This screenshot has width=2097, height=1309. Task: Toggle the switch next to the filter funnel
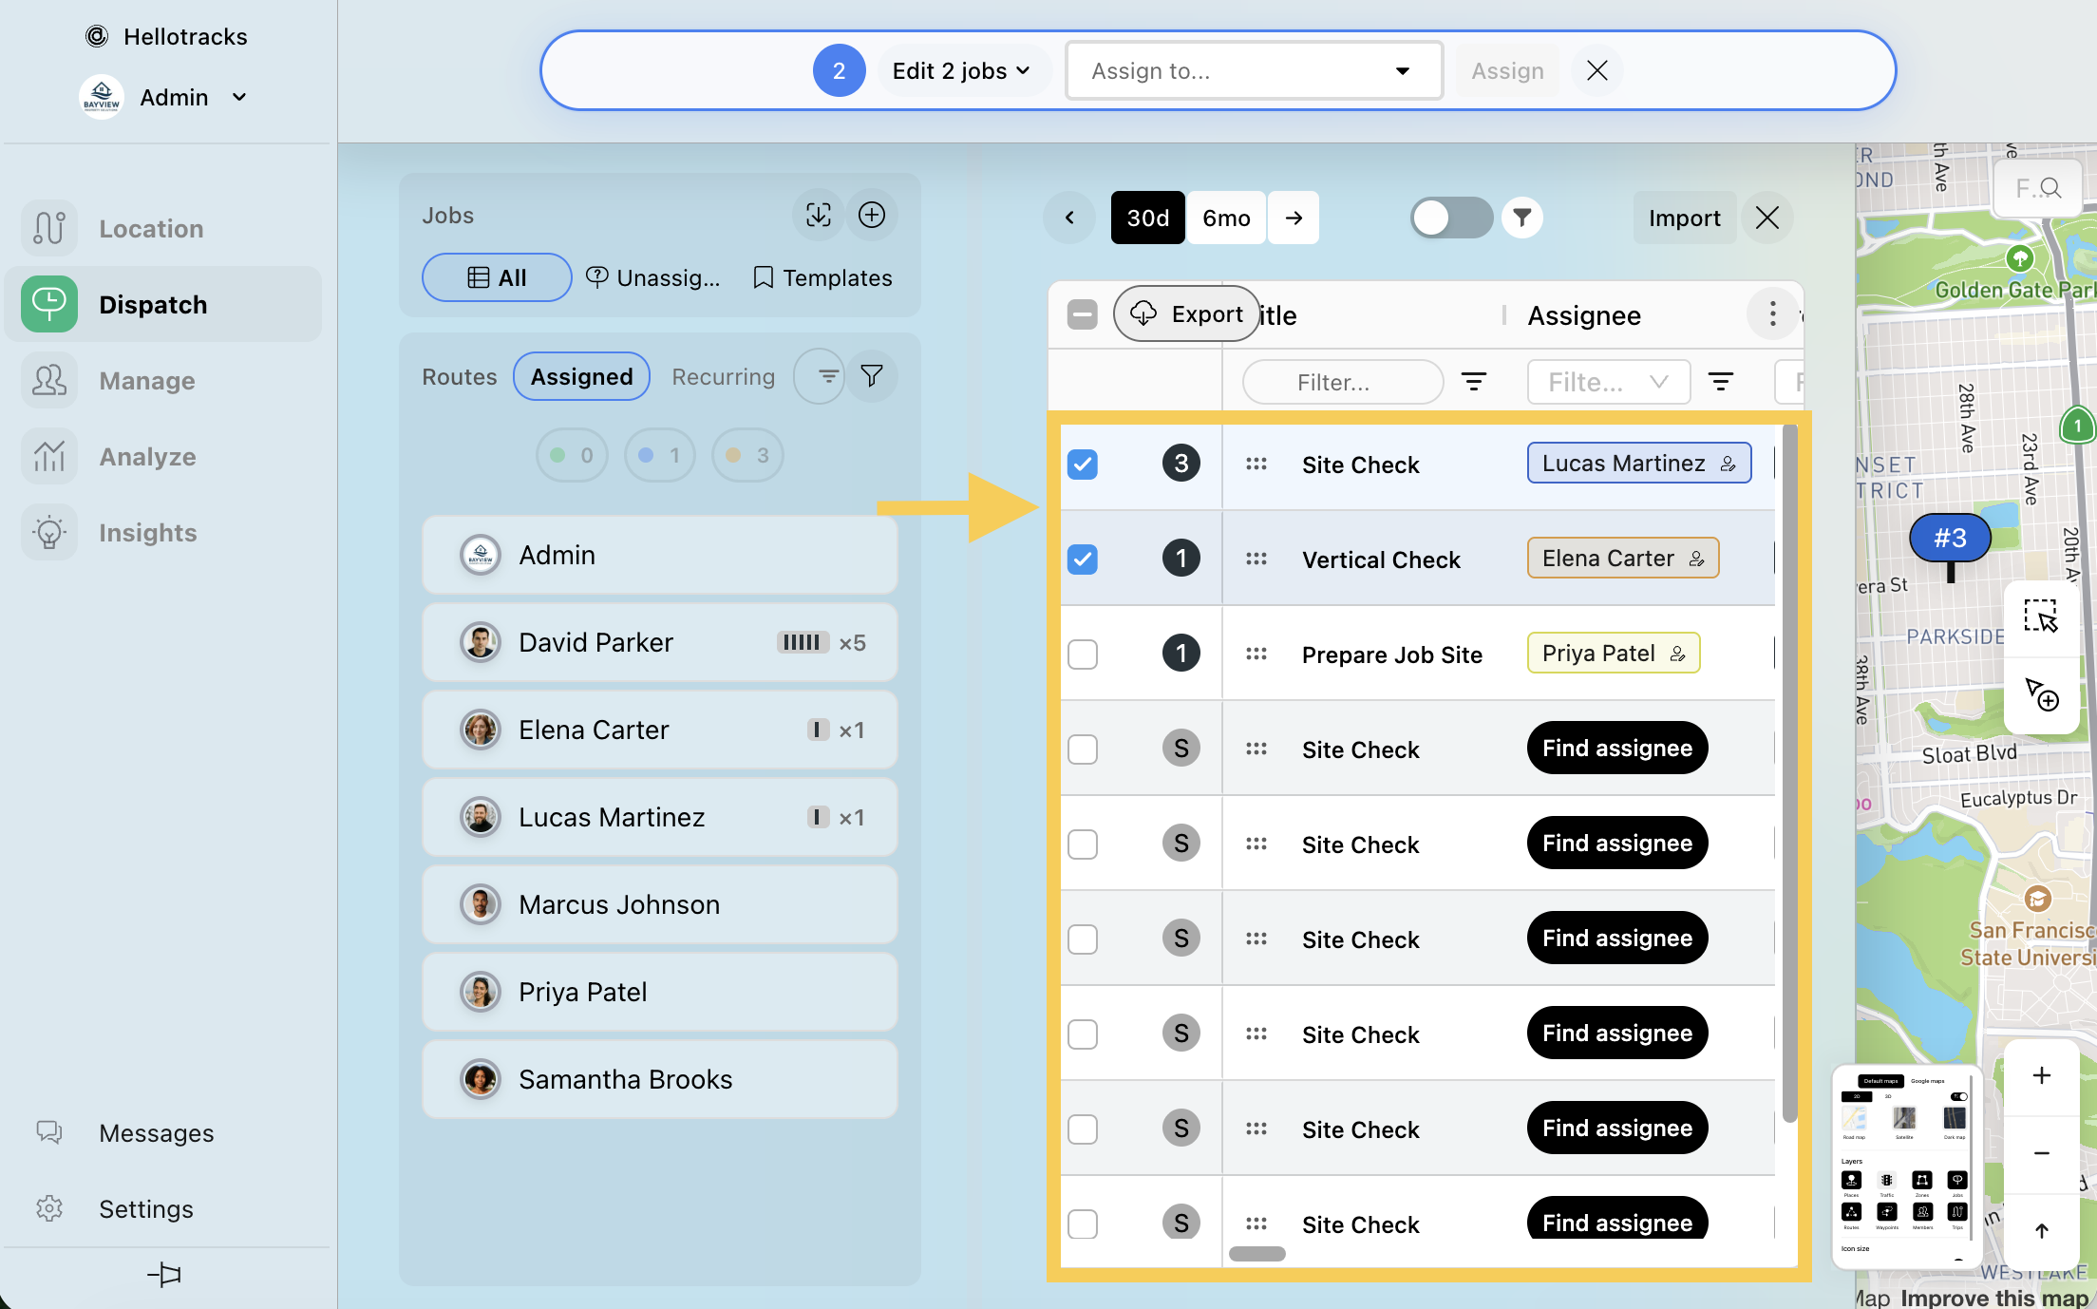(1449, 218)
